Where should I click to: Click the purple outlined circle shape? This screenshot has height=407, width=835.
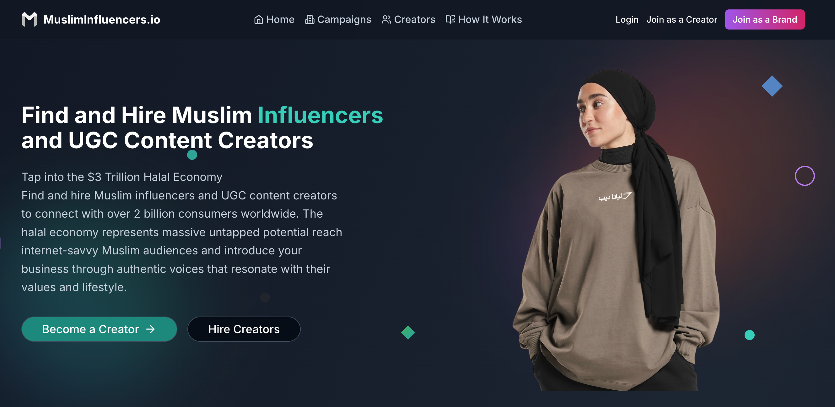[805, 176]
